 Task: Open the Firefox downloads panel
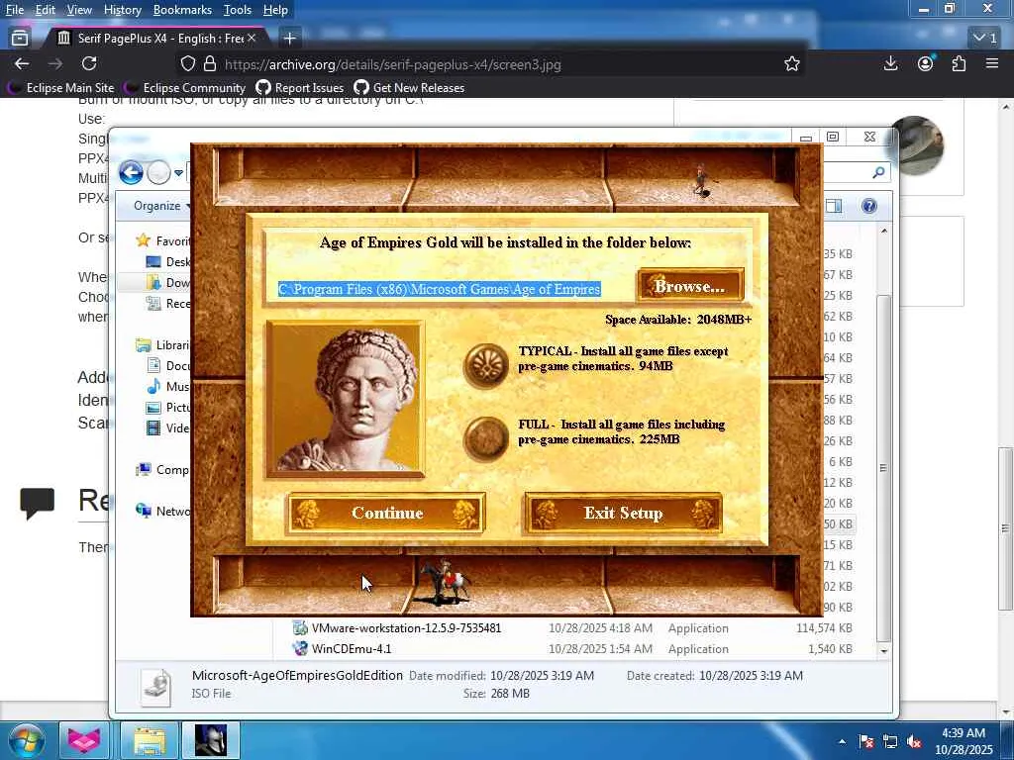[x=890, y=63]
